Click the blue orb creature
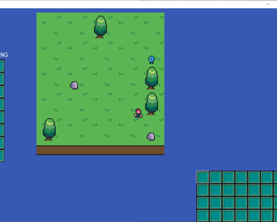The image size is (277, 222). (151, 60)
